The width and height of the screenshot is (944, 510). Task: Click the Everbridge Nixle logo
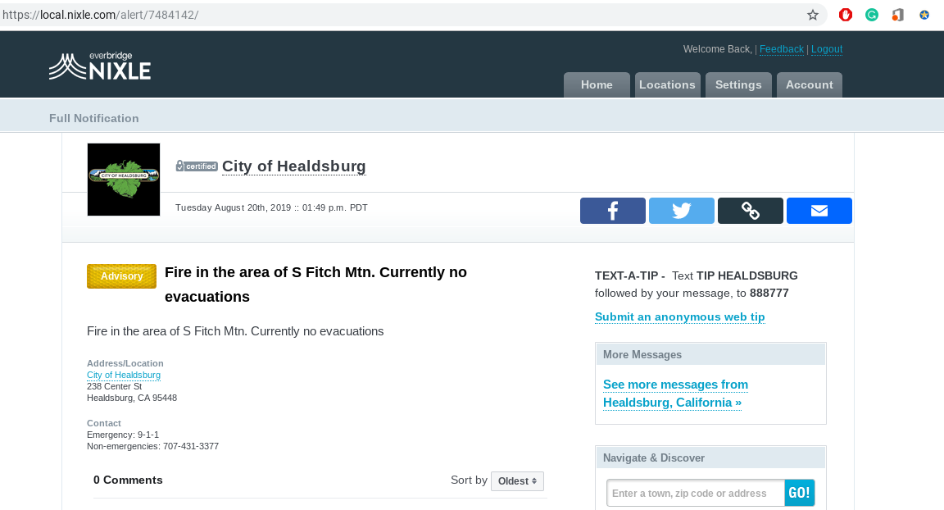[x=100, y=66]
